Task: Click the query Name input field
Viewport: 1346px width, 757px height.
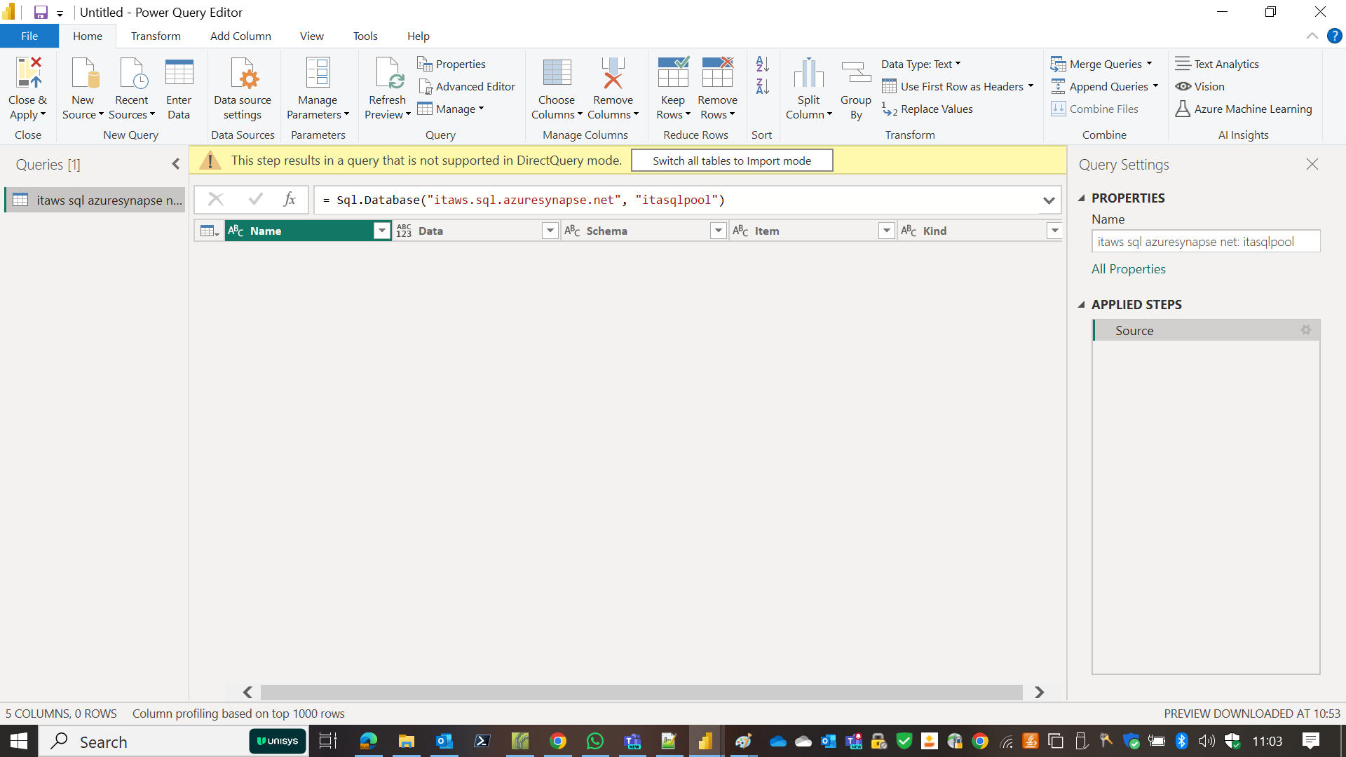Action: click(1206, 242)
